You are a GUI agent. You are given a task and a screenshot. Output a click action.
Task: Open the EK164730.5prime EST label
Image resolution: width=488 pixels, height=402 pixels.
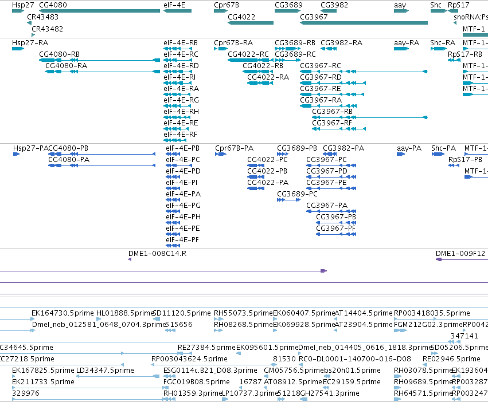(63, 313)
